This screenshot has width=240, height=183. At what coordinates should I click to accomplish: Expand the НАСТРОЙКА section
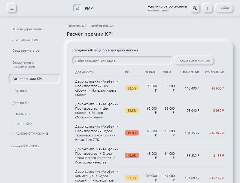[24, 124]
